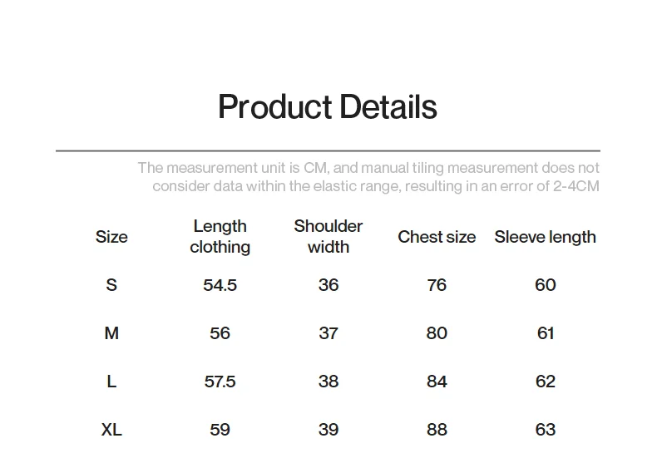Click the Sleeve length column header
The image size is (657, 453).
click(x=545, y=237)
